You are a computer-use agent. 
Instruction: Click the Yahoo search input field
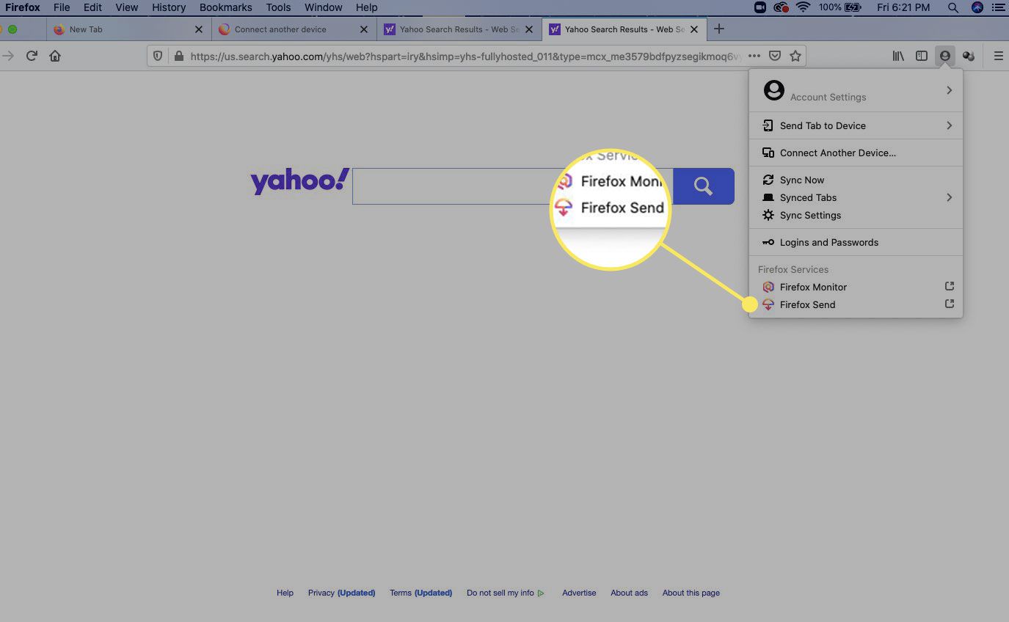512,186
